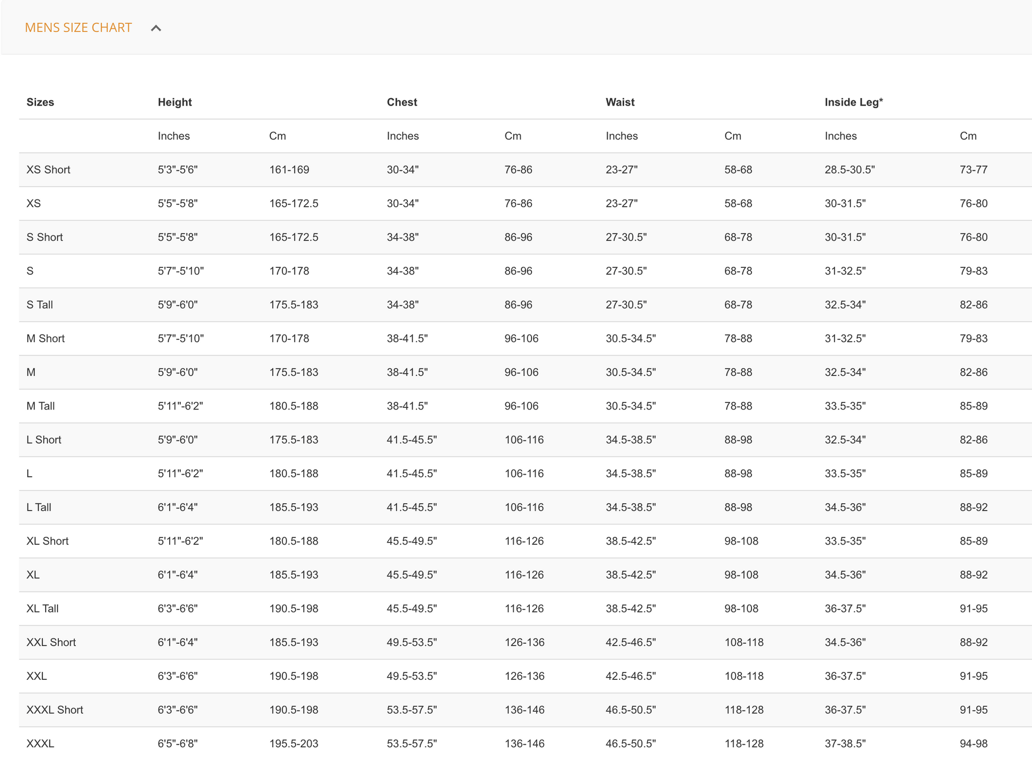
Task: Collapse the Mens Size Chart chevron
Action: click(156, 28)
